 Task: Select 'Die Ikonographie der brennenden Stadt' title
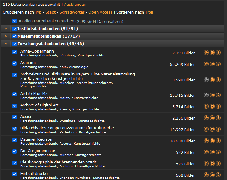click(58, 162)
